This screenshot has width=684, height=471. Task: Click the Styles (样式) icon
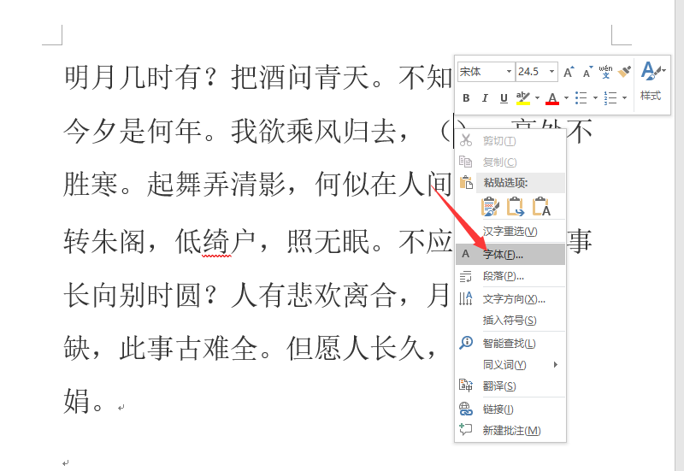650,70
